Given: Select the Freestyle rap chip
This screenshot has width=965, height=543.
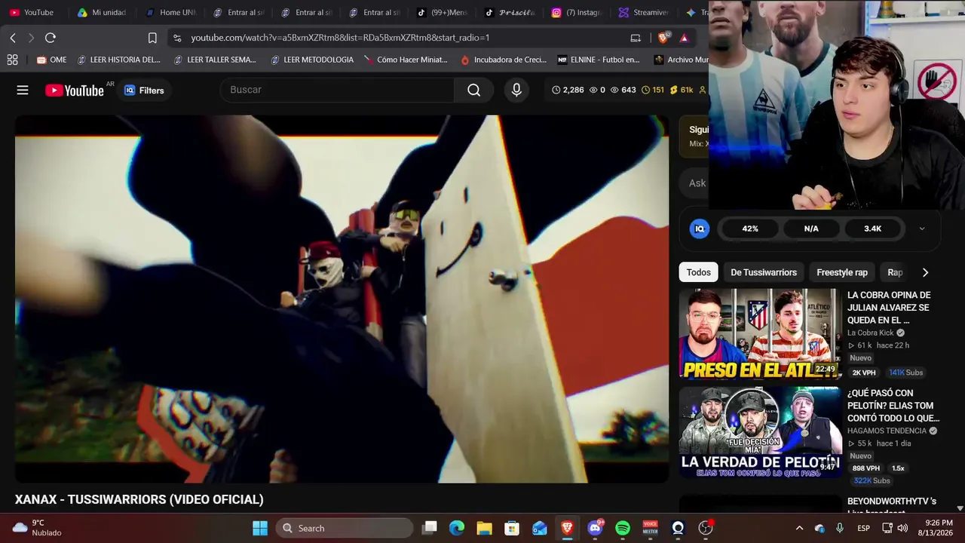Looking at the screenshot, I should (842, 272).
